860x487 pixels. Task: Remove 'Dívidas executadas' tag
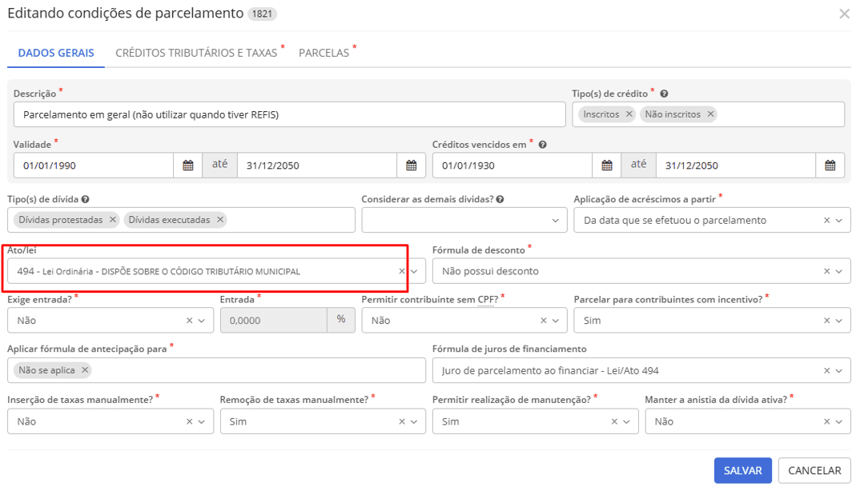point(220,220)
